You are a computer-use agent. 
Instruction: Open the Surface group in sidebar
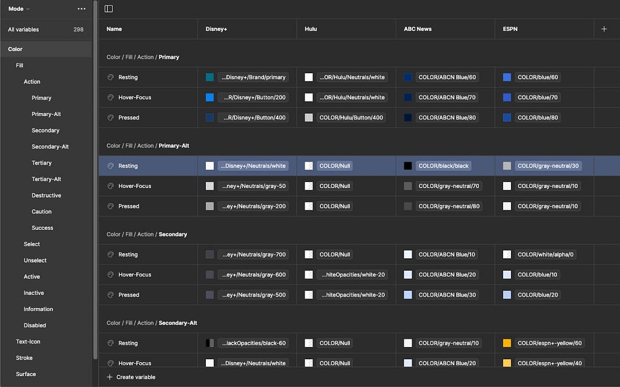coord(25,374)
